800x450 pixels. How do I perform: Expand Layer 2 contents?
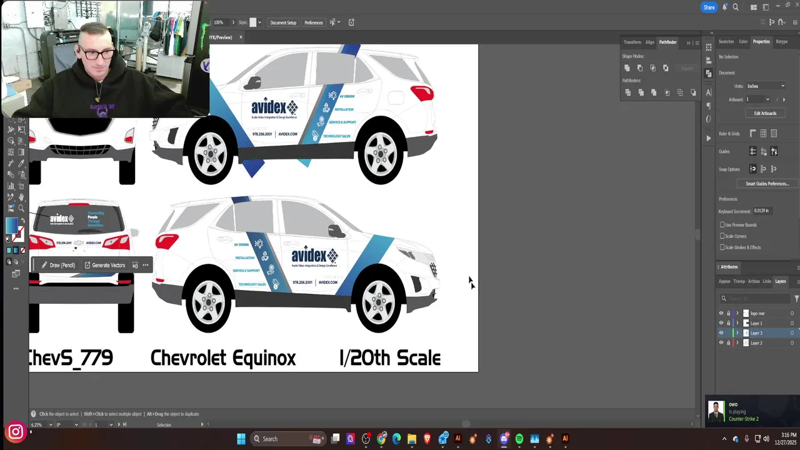[x=737, y=342]
